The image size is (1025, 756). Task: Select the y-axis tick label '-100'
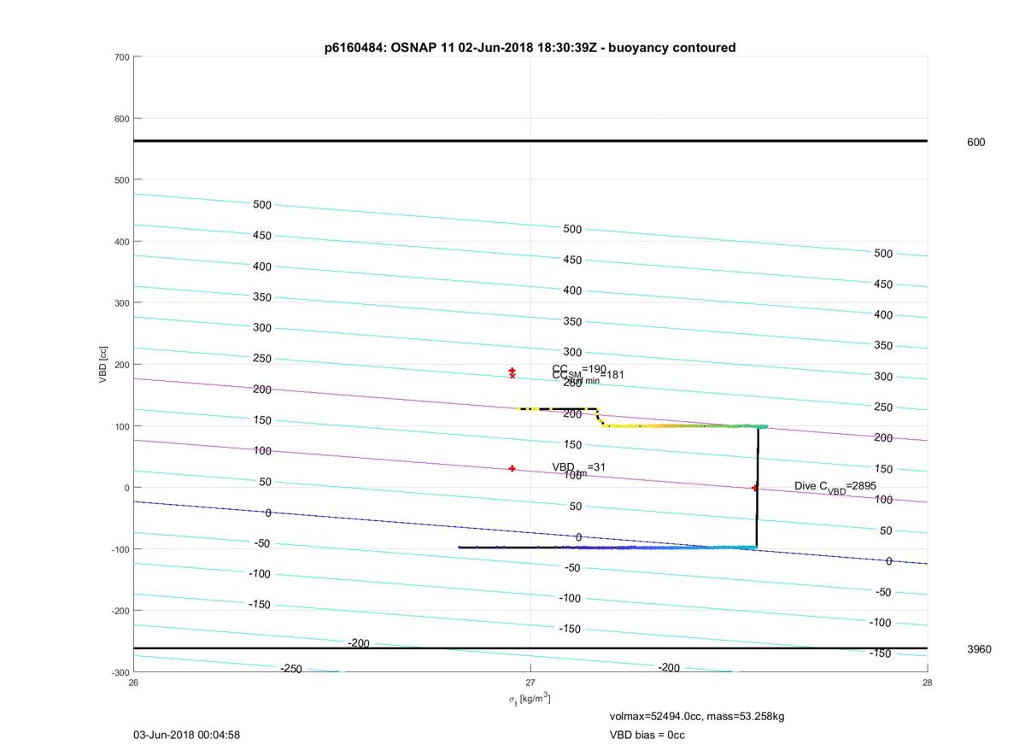(120, 549)
